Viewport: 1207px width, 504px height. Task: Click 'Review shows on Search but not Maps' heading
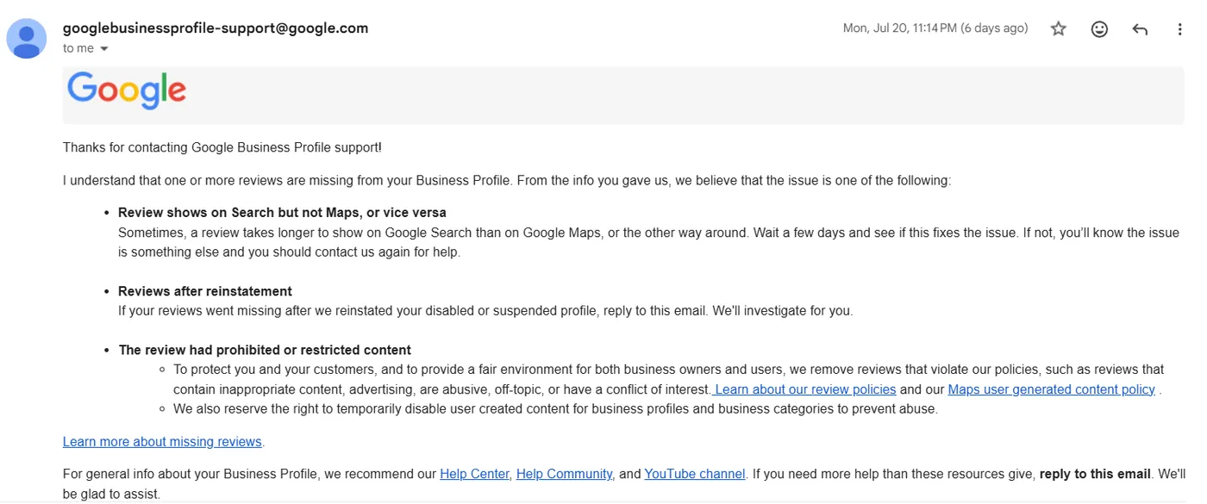(282, 212)
